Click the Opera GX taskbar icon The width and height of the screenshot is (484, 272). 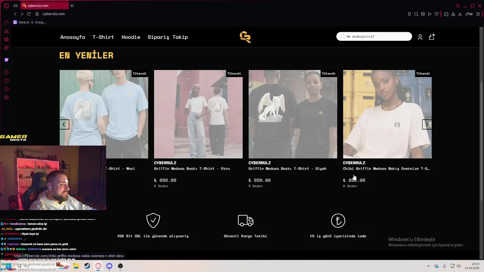98,266
